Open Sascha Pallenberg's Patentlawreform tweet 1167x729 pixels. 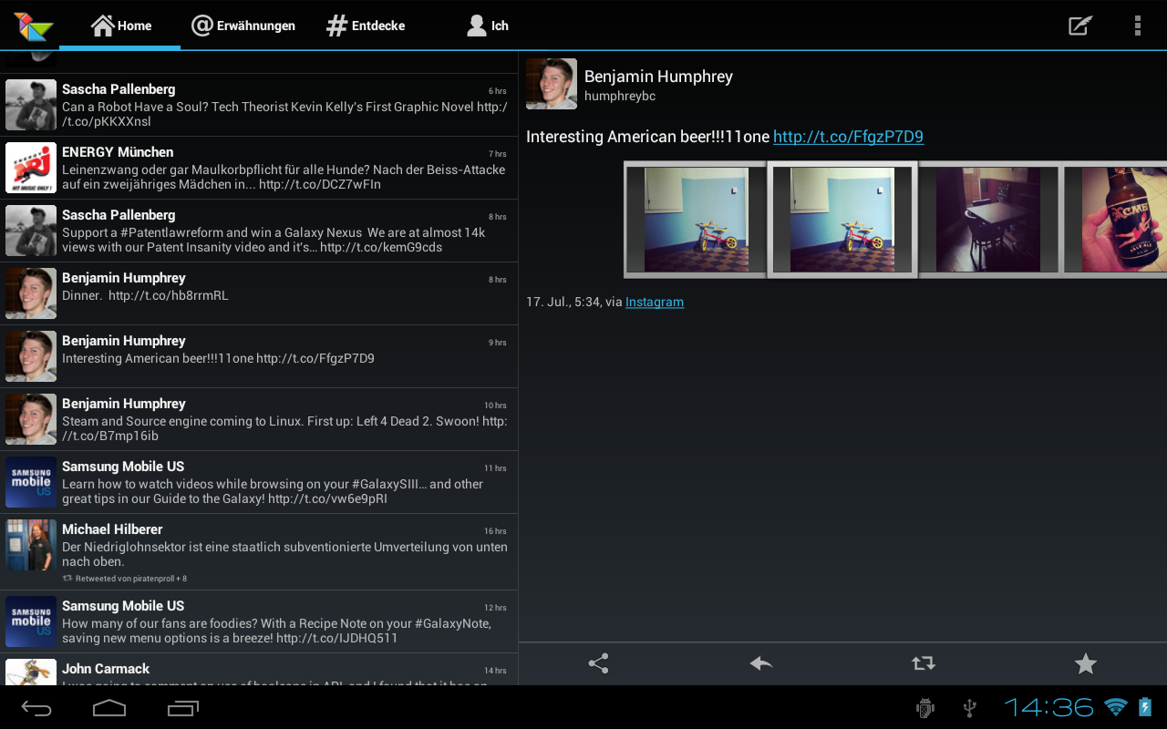point(259,231)
